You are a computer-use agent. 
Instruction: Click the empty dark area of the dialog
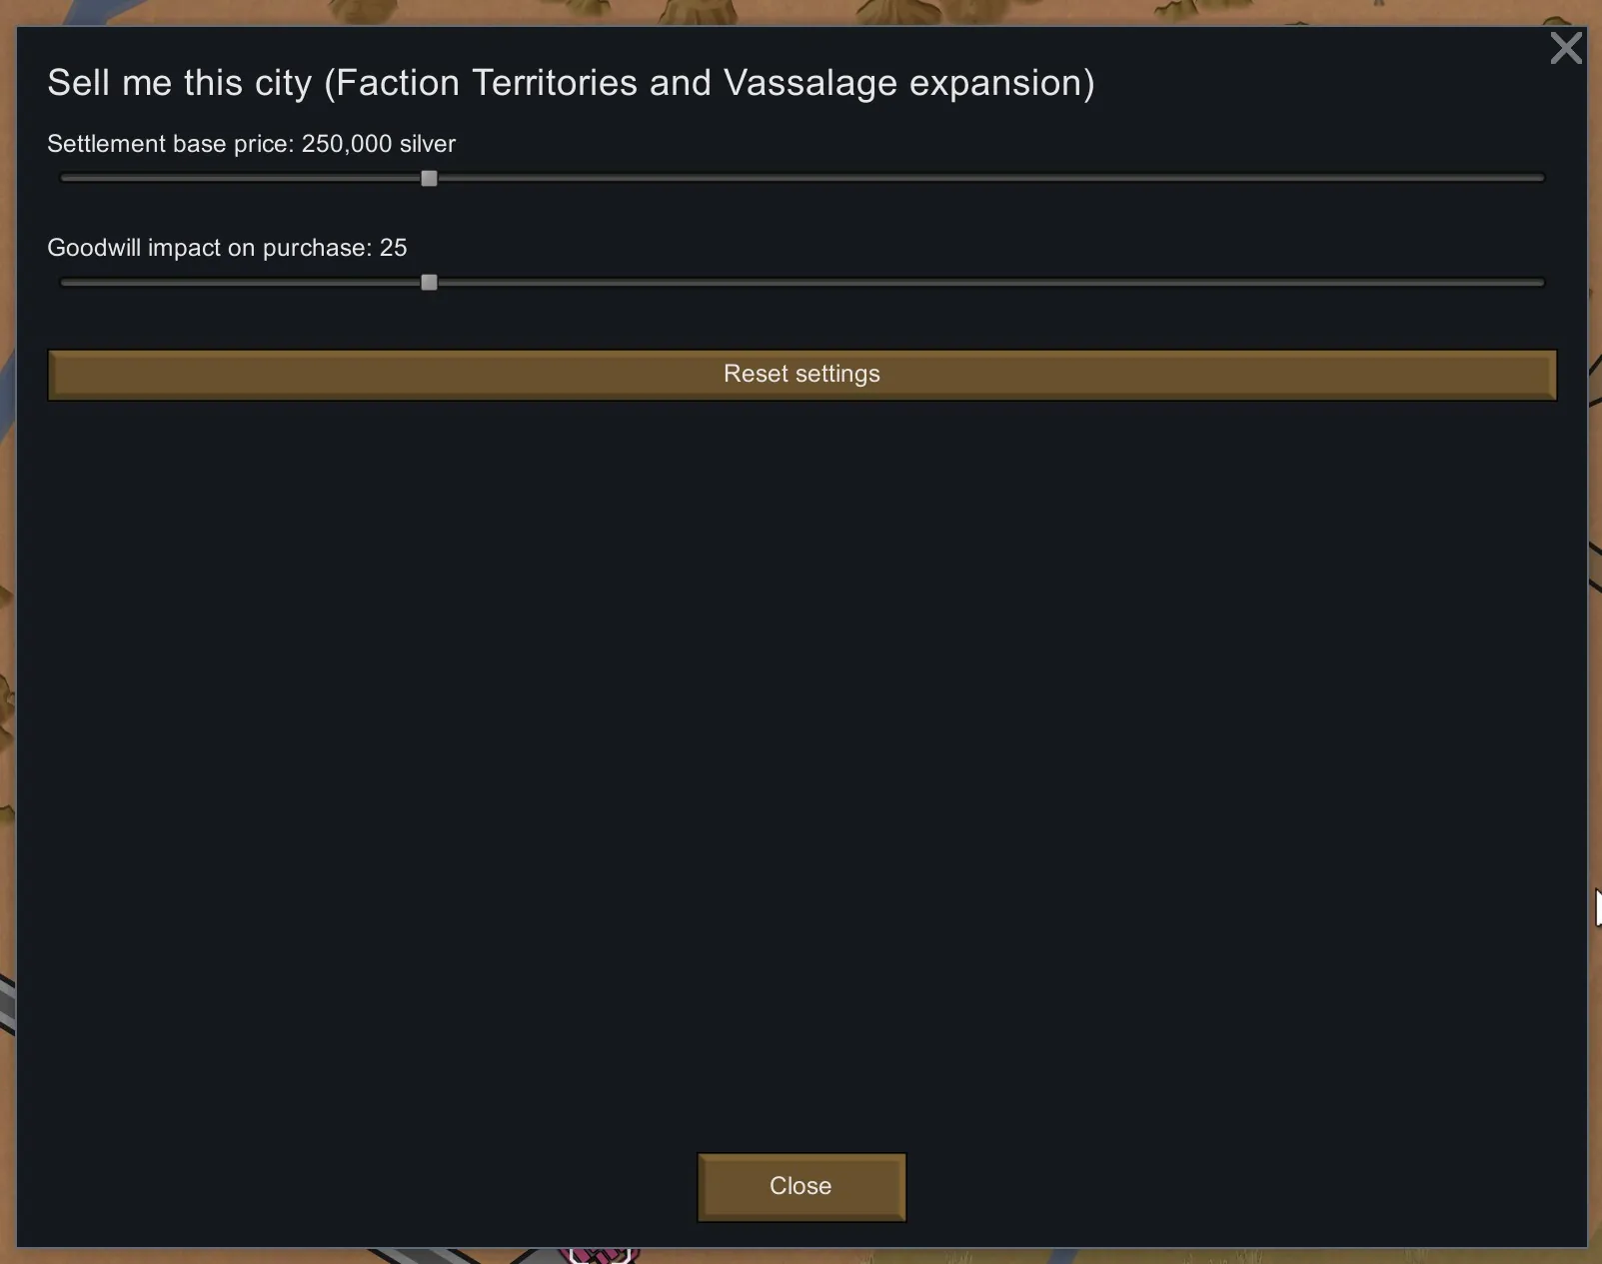point(800,749)
